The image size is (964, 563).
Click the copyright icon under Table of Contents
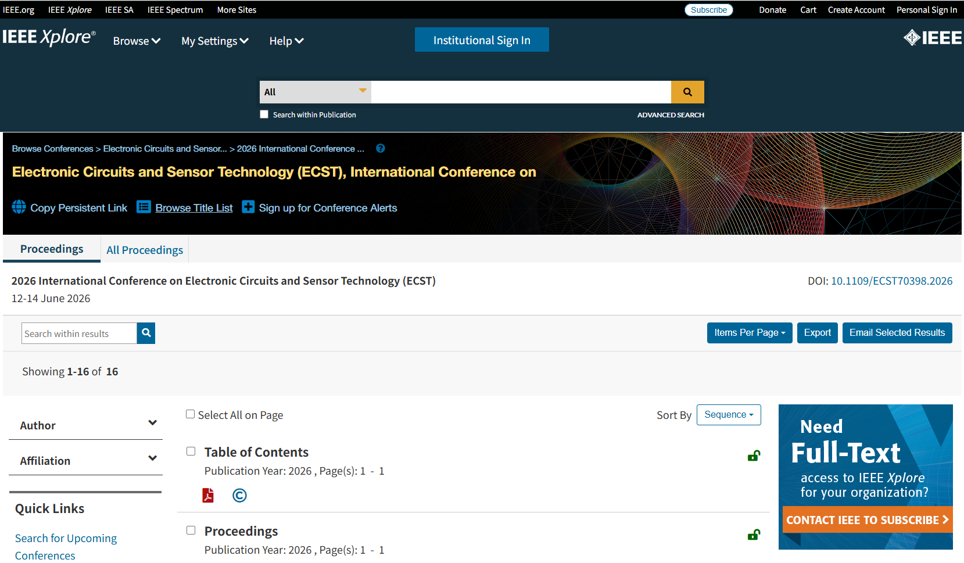point(239,495)
